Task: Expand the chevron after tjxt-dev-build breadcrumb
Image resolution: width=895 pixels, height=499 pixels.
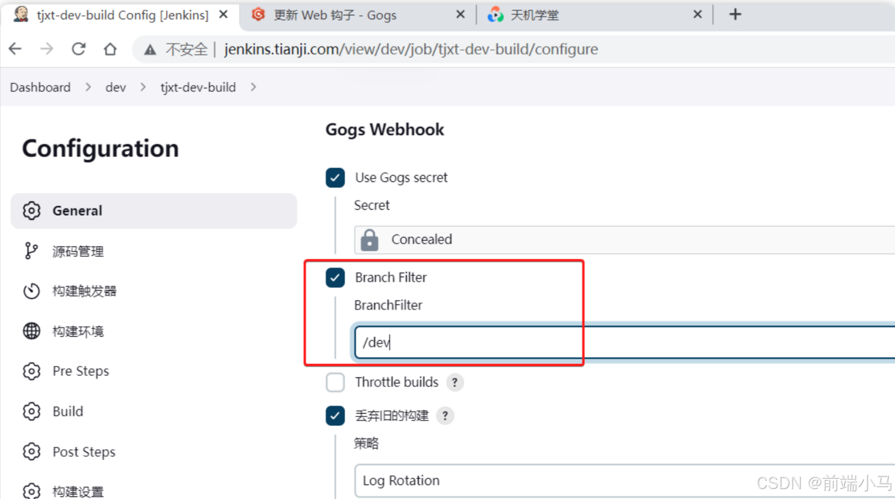Action: point(254,87)
